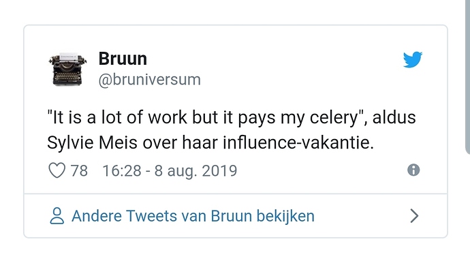Click the 78 likes count
470x261 pixels.
click(79, 171)
